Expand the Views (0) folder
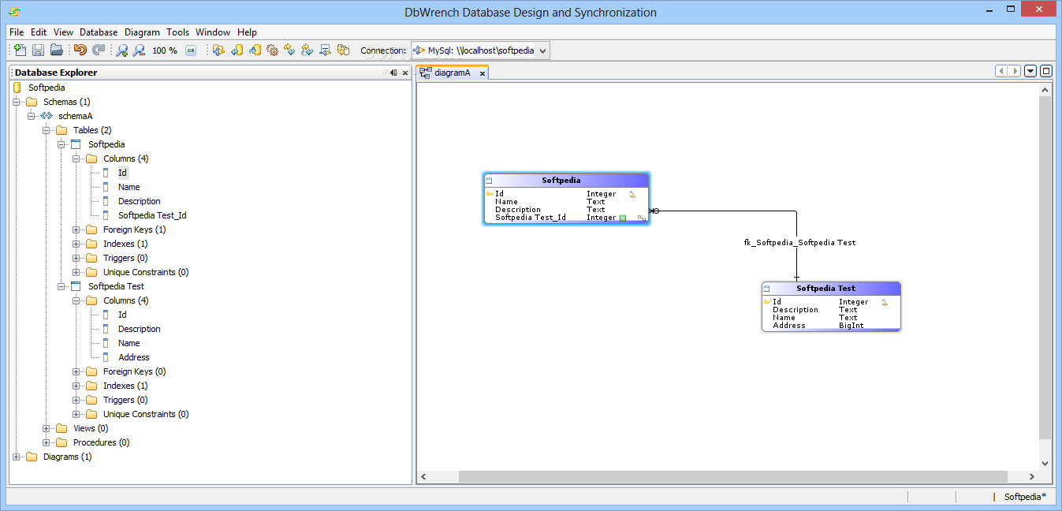Image resolution: width=1062 pixels, height=511 pixels. click(47, 428)
